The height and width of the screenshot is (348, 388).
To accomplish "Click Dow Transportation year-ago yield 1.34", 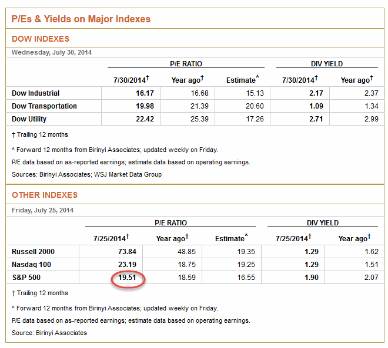I will pyautogui.click(x=371, y=106).
